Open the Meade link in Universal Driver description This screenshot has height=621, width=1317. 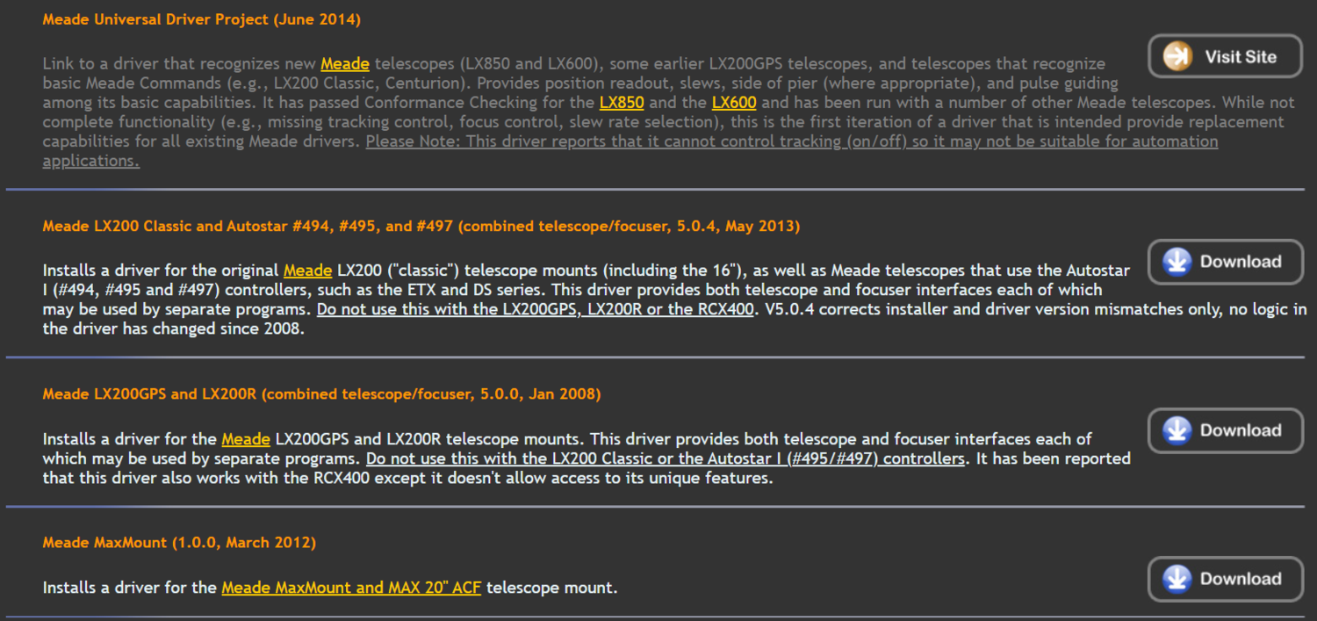(x=345, y=63)
